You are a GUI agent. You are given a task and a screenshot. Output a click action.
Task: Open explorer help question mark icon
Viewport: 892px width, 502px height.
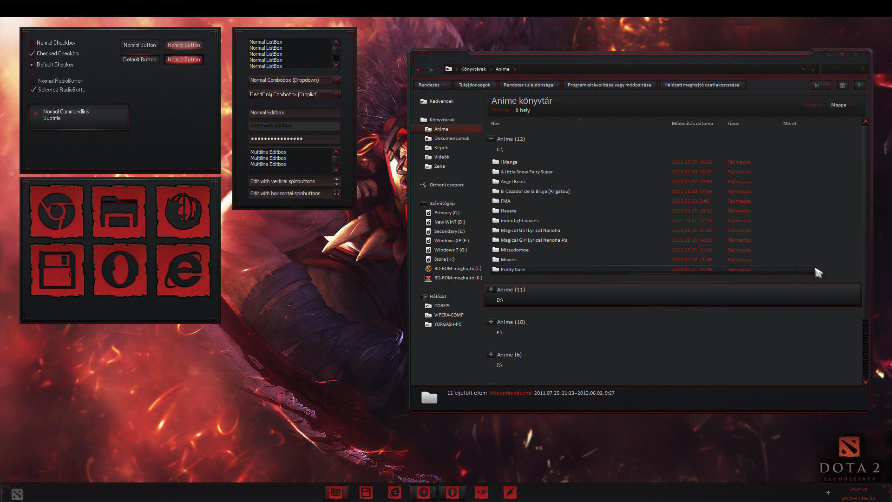859,85
